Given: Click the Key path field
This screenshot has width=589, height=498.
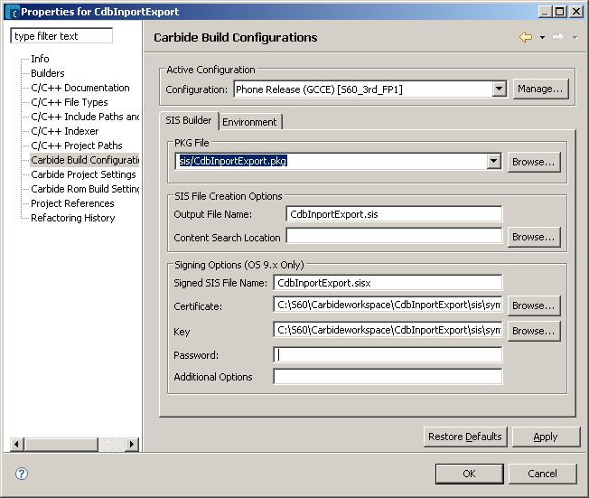Looking at the screenshot, I should pos(388,330).
